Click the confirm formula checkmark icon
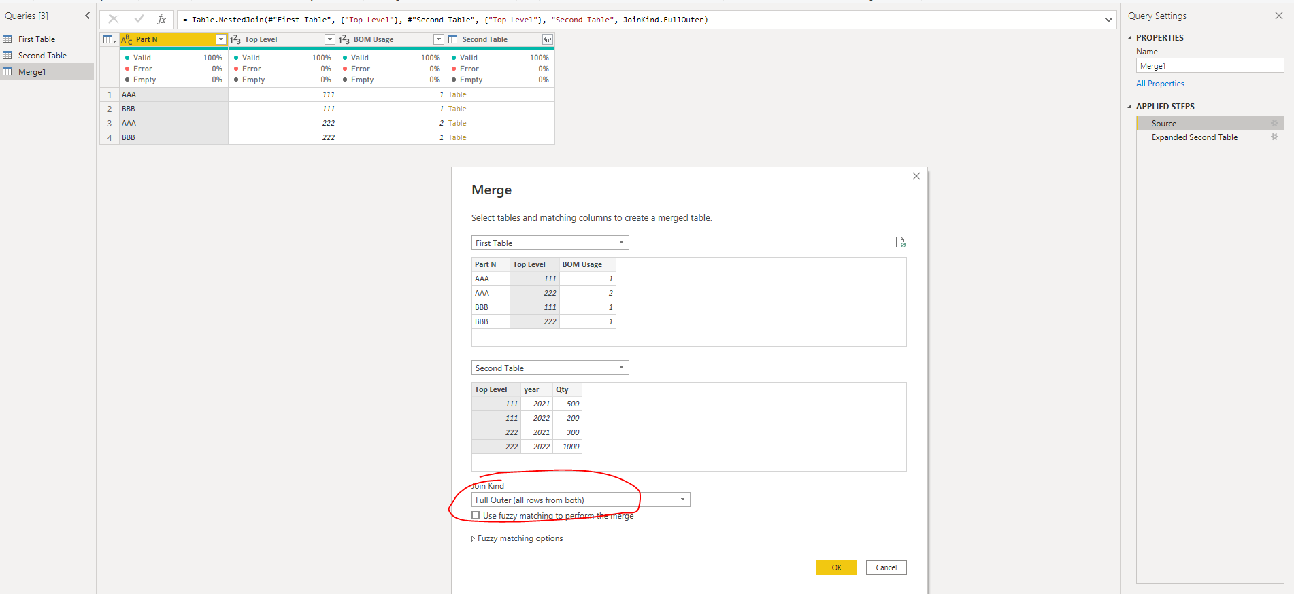This screenshot has height=594, width=1294. [x=139, y=20]
